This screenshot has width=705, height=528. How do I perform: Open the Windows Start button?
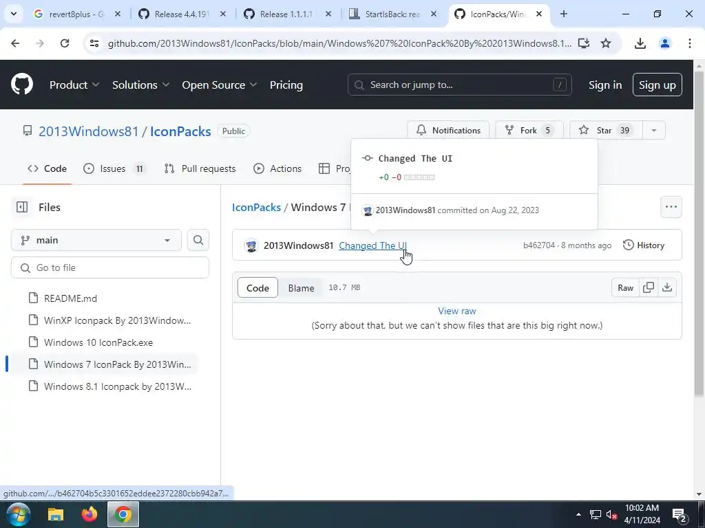[x=18, y=514]
